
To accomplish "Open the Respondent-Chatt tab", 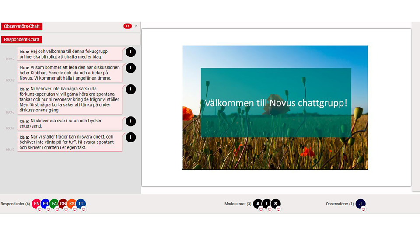I will tap(22, 39).
